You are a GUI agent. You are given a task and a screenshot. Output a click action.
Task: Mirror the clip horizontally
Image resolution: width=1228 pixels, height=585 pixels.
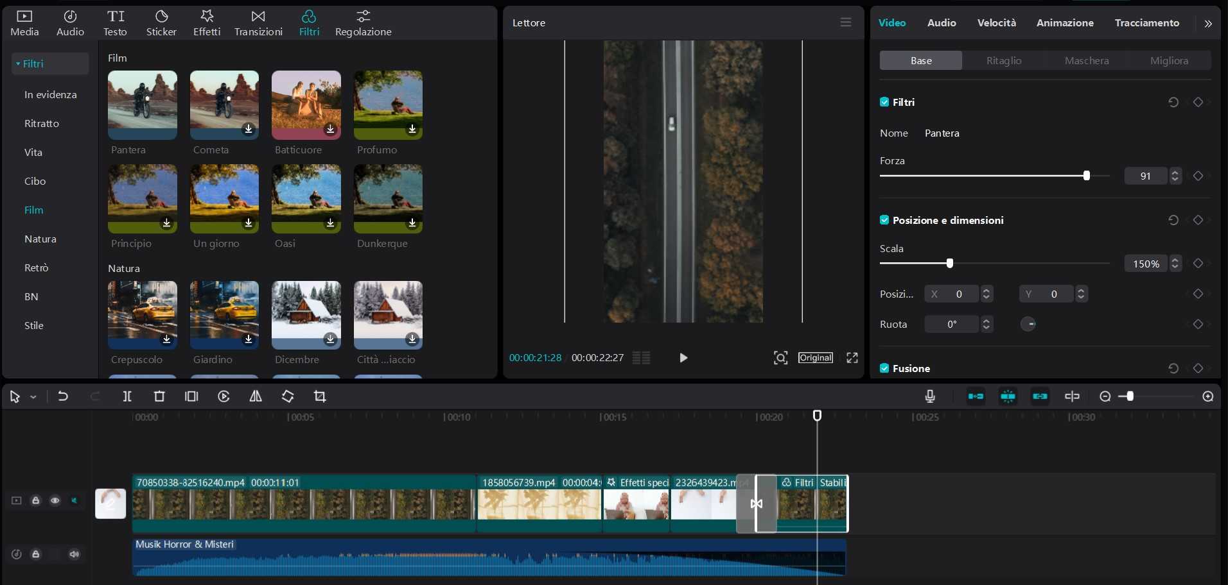click(256, 396)
